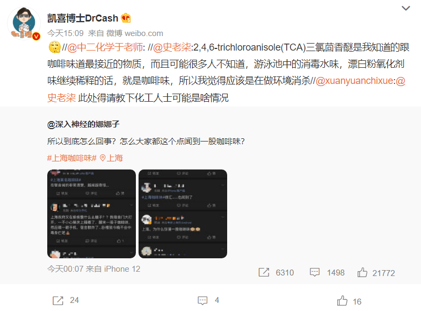421x311 pixels.
Task: Click the 凯喜博士DrCash profile avatar
Action: [x=24, y=24]
